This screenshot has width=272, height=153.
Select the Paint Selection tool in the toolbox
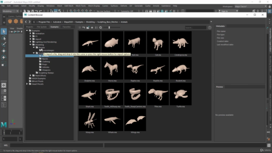click(x=4, y=44)
